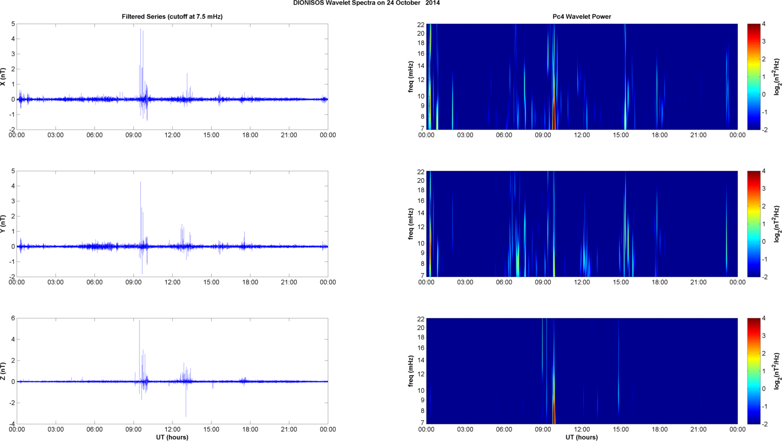
Task: Click the '15:00' tick under the middle wavelet spectrogram
Action: click(621, 282)
